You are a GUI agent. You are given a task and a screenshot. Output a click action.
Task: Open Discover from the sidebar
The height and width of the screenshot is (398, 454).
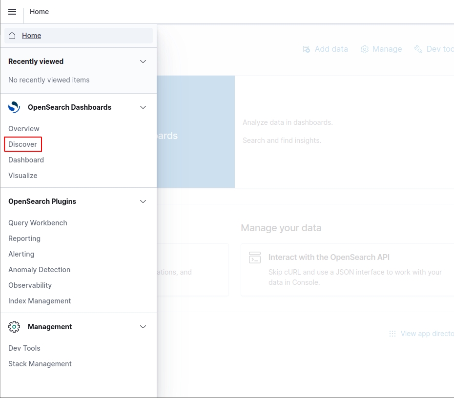(23, 144)
